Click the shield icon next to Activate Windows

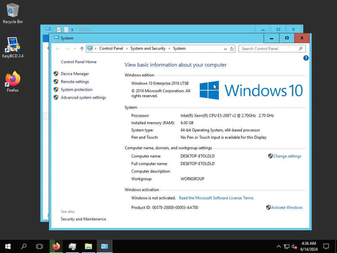269,208
